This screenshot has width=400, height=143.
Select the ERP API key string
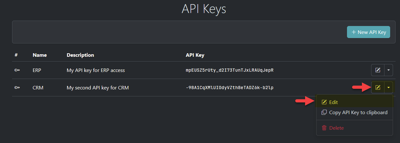(x=230, y=70)
